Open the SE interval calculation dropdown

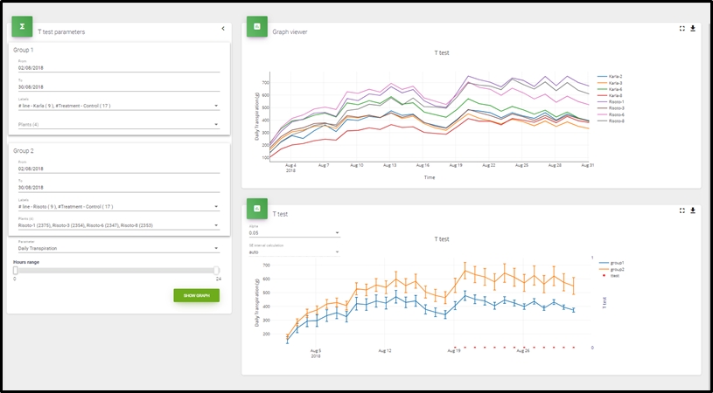click(x=294, y=252)
